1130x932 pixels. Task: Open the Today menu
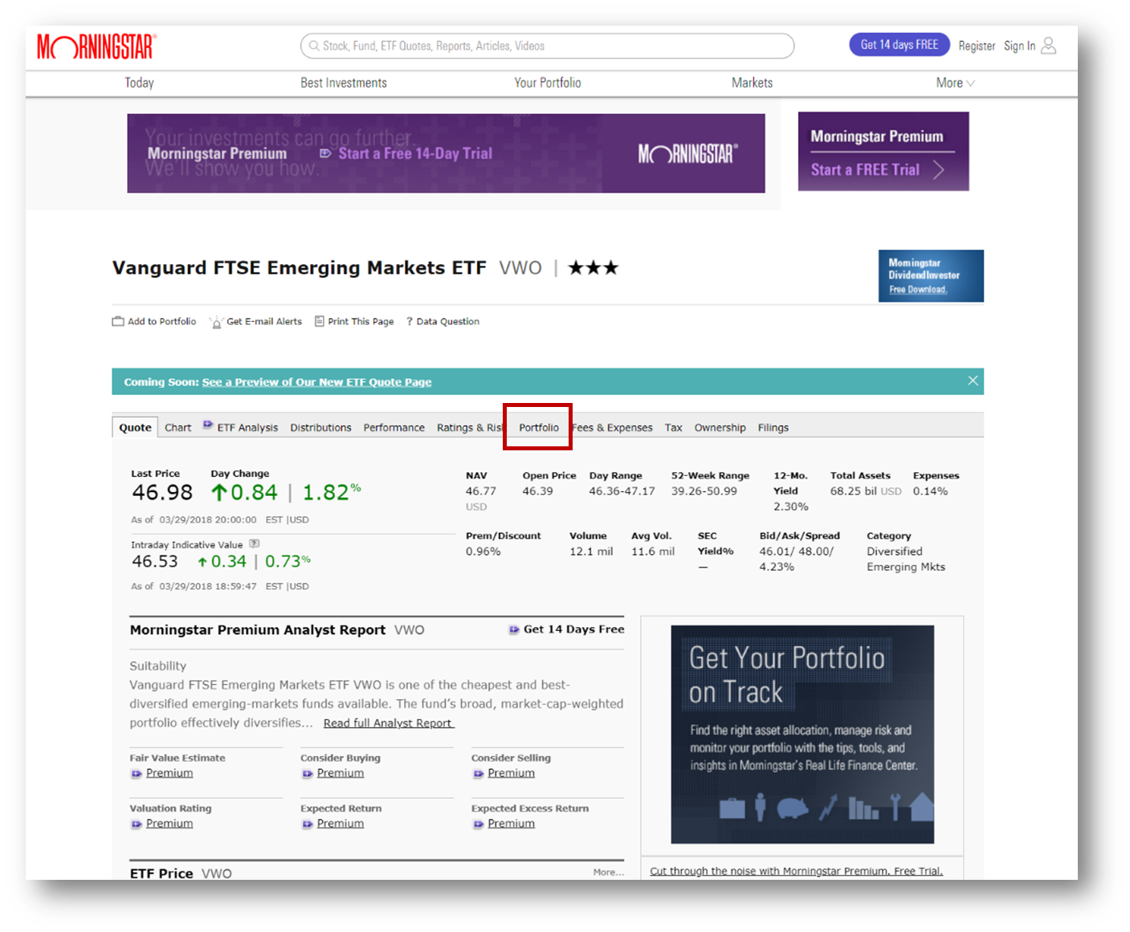(x=139, y=83)
